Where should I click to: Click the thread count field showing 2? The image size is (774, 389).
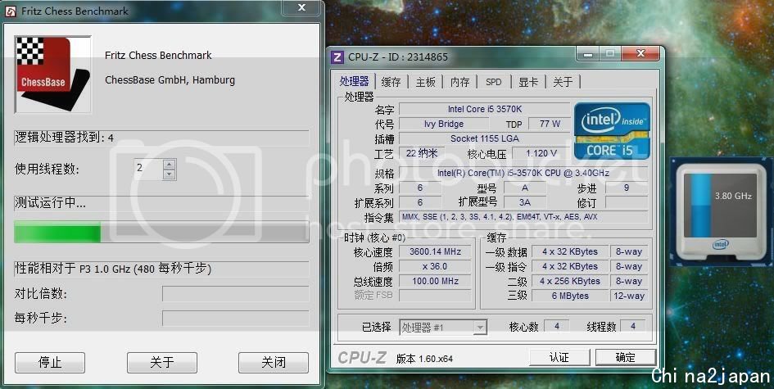click(x=148, y=169)
